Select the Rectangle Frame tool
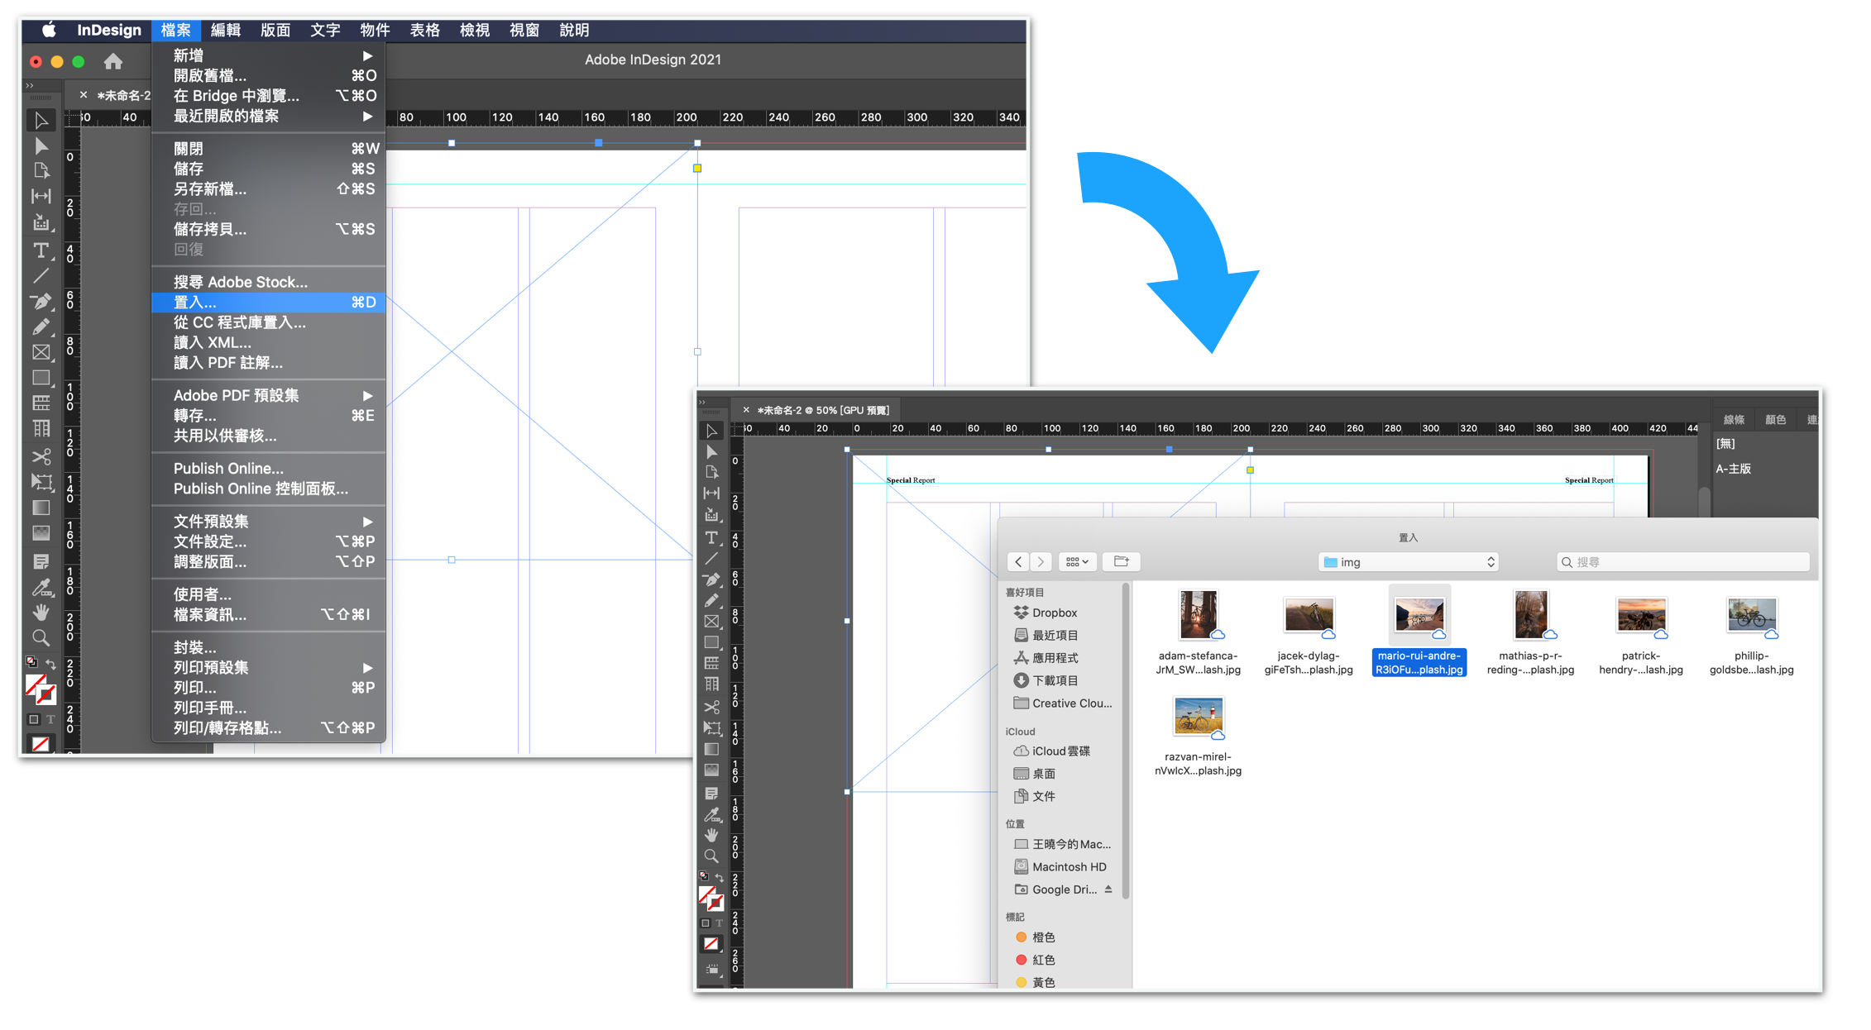Screen dimensions: 1871x1030 [x=41, y=352]
